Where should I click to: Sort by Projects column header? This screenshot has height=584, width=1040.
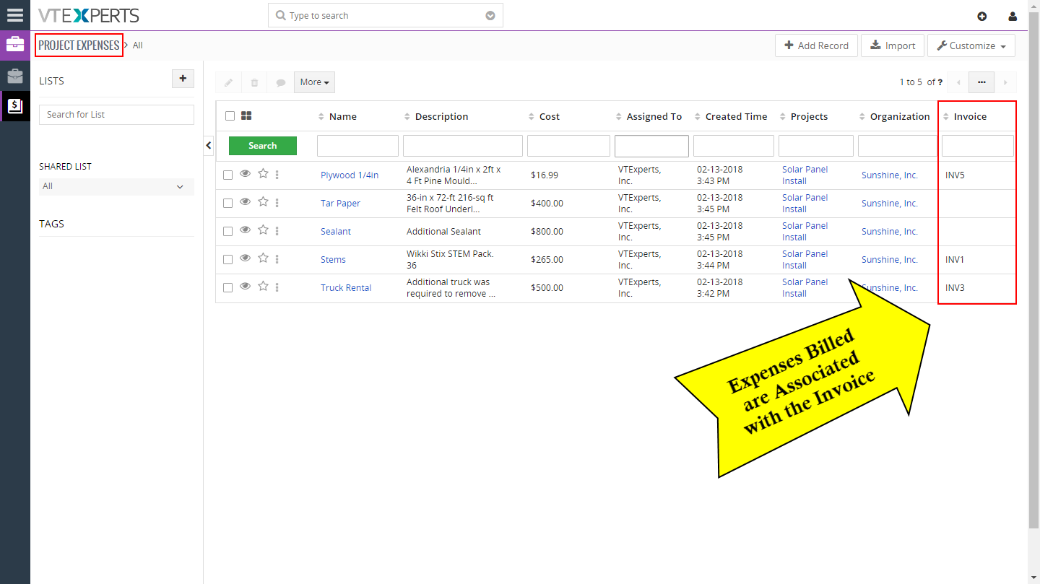pyautogui.click(x=809, y=116)
